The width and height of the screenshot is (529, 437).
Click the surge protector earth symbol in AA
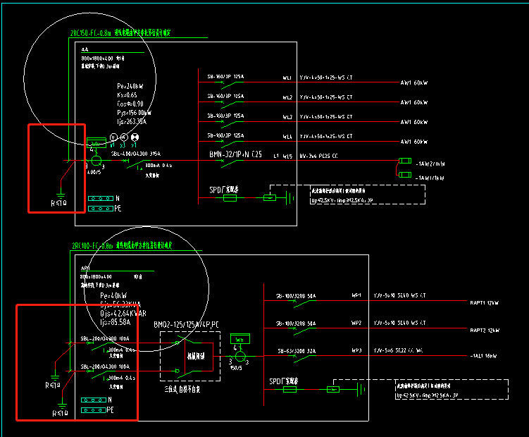pyautogui.click(x=290, y=198)
